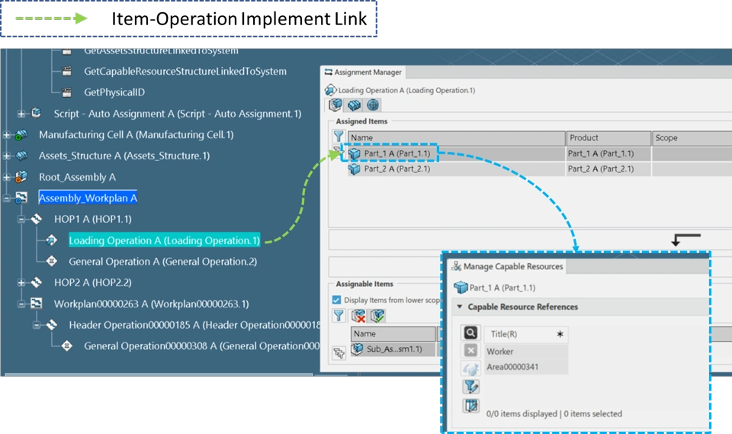Click the column layout icon in Manage Capable Resources

pos(470,406)
